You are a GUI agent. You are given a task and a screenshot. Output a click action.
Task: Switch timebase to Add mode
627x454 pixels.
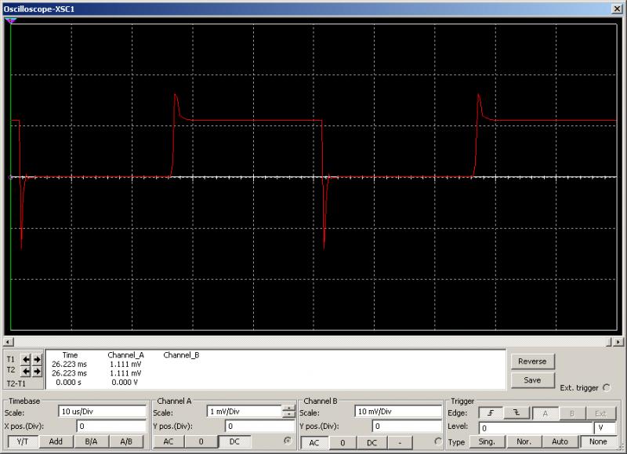[56, 441]
